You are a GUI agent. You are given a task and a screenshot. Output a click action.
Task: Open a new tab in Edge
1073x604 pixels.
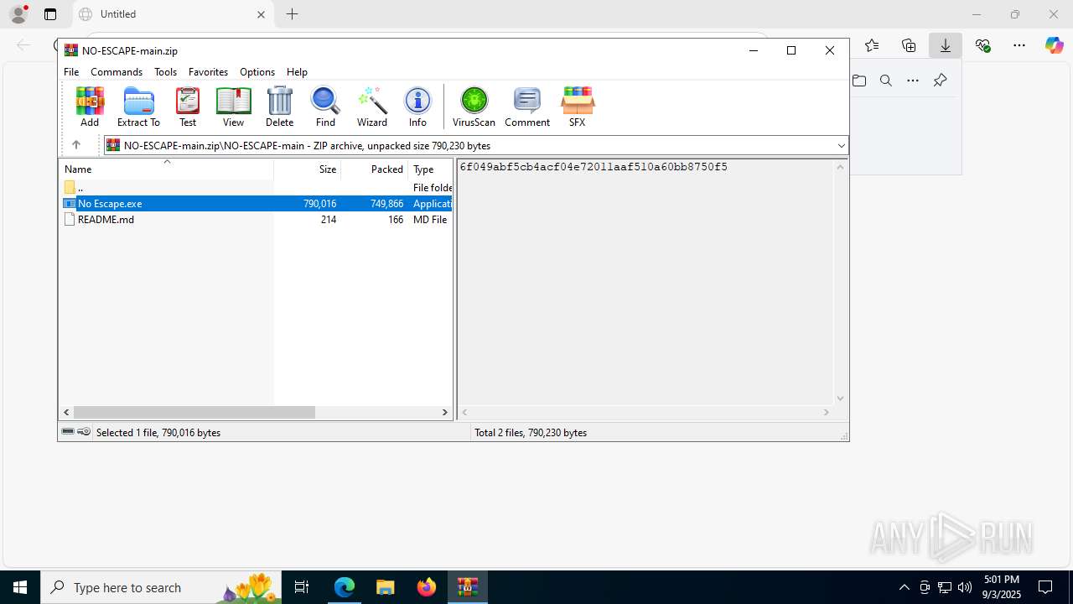[292, 14]
